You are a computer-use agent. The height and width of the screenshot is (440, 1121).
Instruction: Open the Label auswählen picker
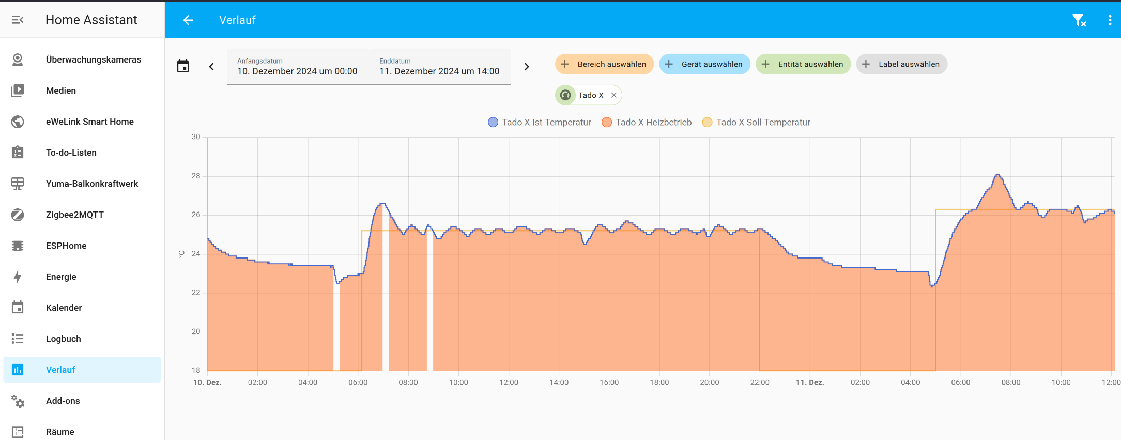point(902,64)
